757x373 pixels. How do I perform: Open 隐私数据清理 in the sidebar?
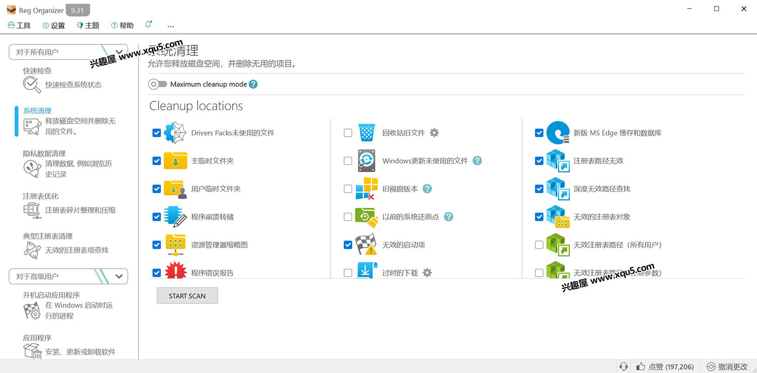tap(44, 153)
